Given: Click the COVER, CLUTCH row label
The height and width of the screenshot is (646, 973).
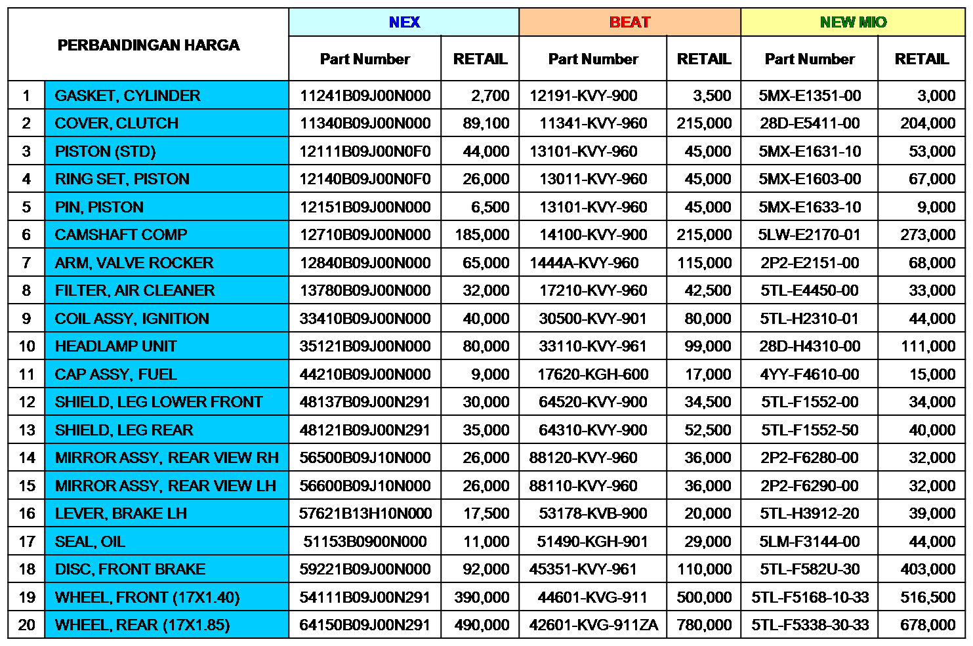Looking at the screenshot, I should coord(167,123).
